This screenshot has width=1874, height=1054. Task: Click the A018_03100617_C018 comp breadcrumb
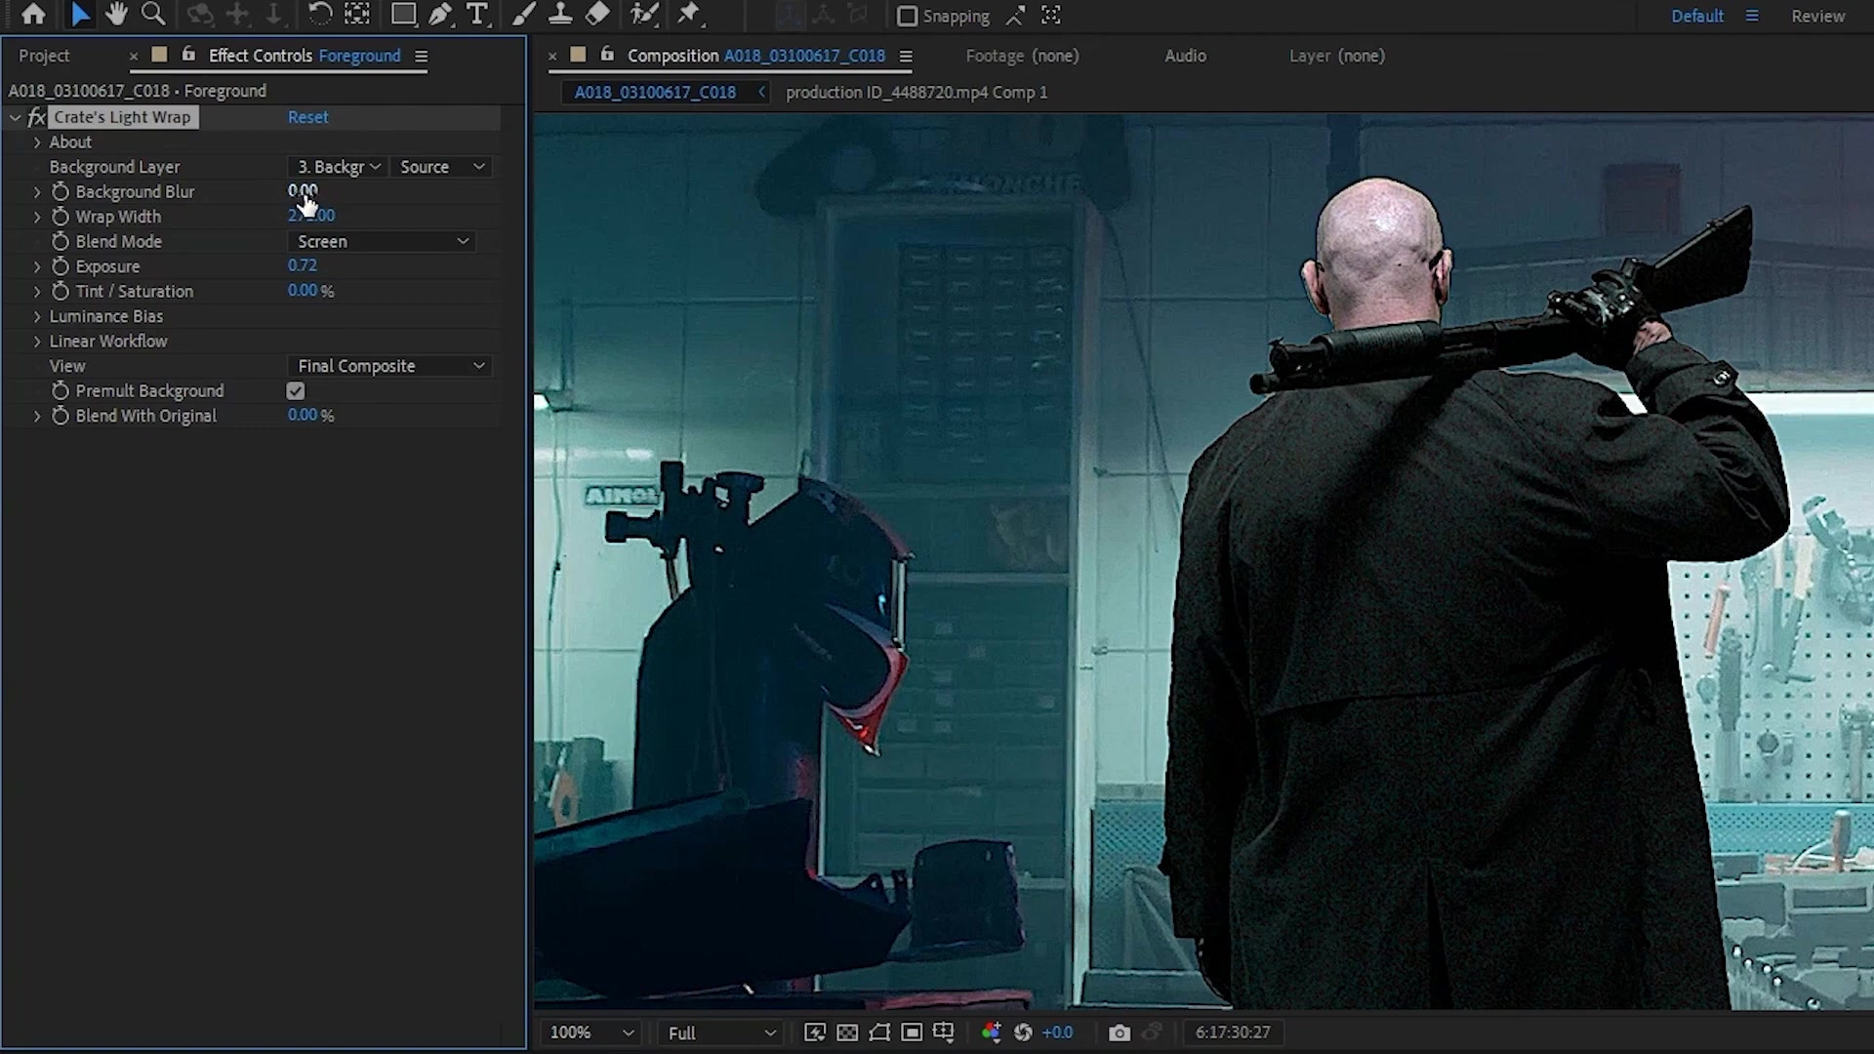[x=655, y=92]
